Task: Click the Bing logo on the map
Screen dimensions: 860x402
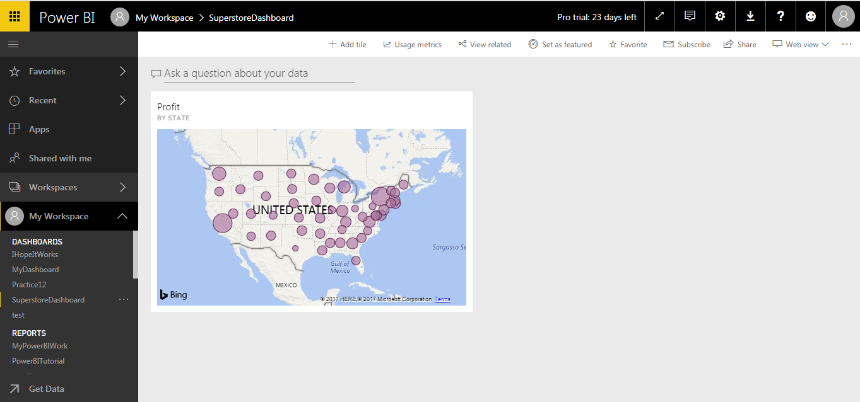Action: click(173, 294)
